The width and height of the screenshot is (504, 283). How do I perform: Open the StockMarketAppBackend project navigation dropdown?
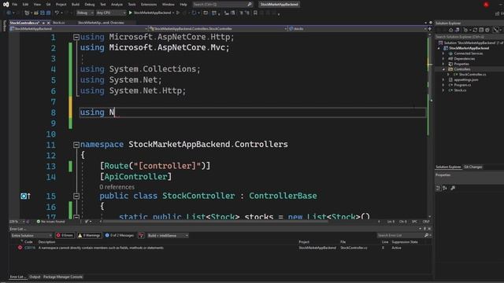(x=79, y=28)
